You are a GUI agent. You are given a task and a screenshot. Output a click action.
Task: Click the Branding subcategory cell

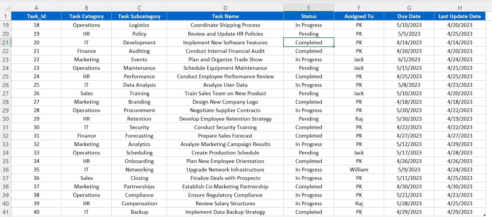(x=139, y=102)
